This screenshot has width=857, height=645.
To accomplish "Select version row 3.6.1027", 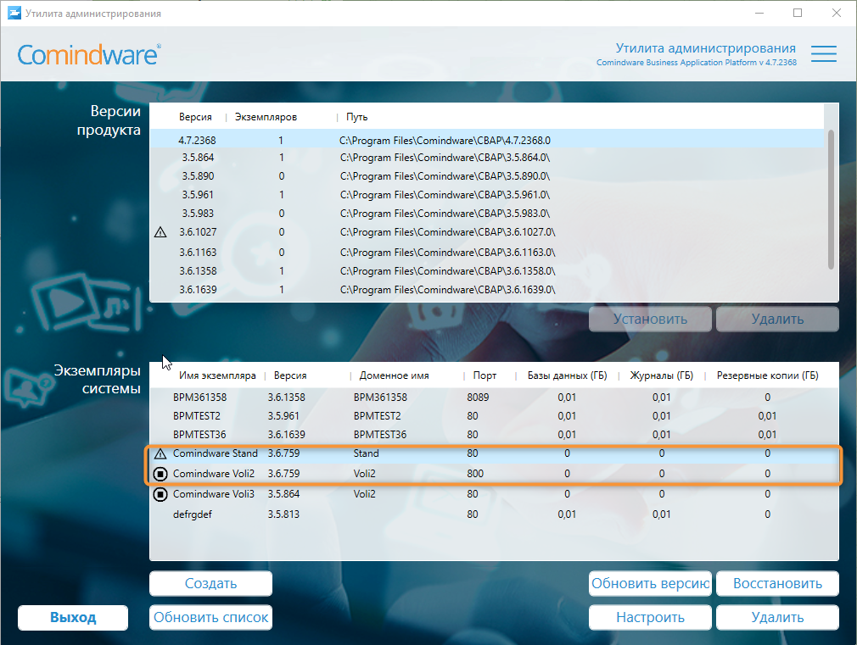I will pos(486,232).
